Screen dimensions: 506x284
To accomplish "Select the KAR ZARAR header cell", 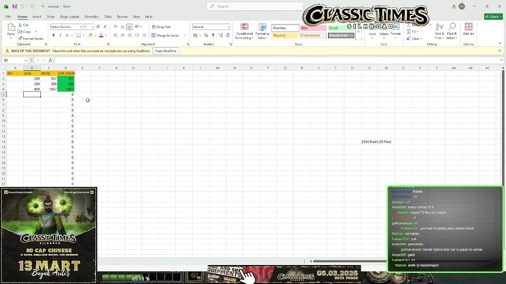I will point(66,73).
